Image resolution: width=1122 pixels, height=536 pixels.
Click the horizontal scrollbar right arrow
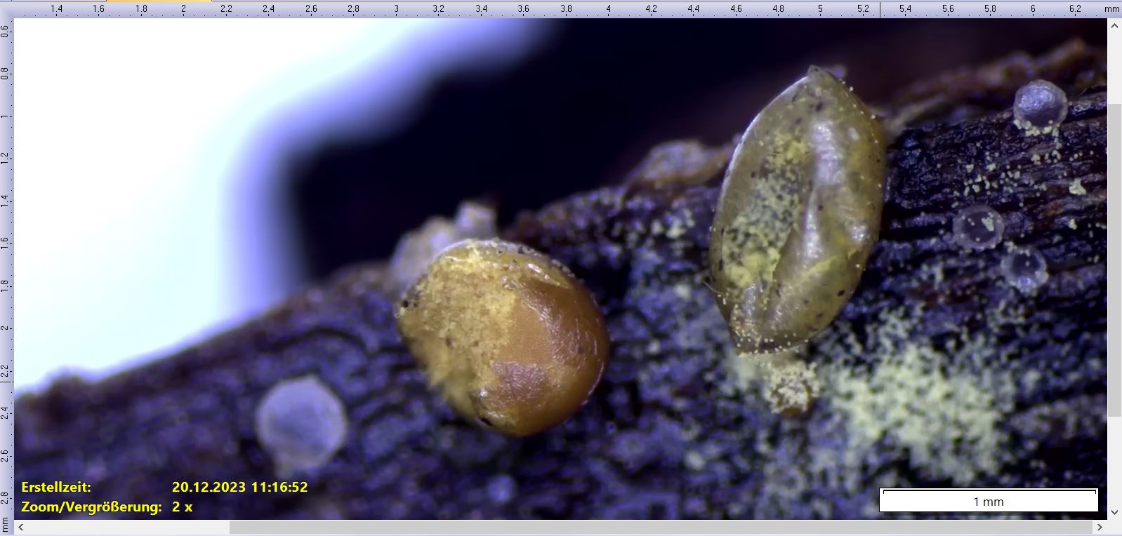pyautogui.click(x=1100, y=527)
